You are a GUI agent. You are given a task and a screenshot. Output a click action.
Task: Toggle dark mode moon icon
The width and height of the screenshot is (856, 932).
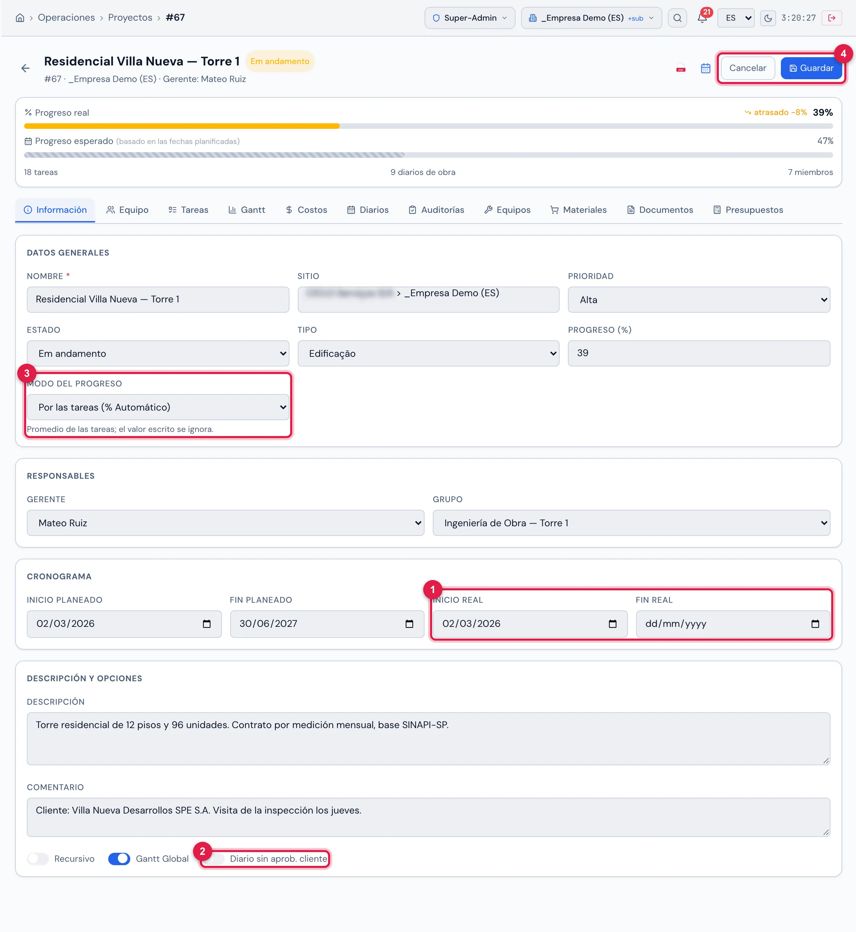(x=768, y=18)
